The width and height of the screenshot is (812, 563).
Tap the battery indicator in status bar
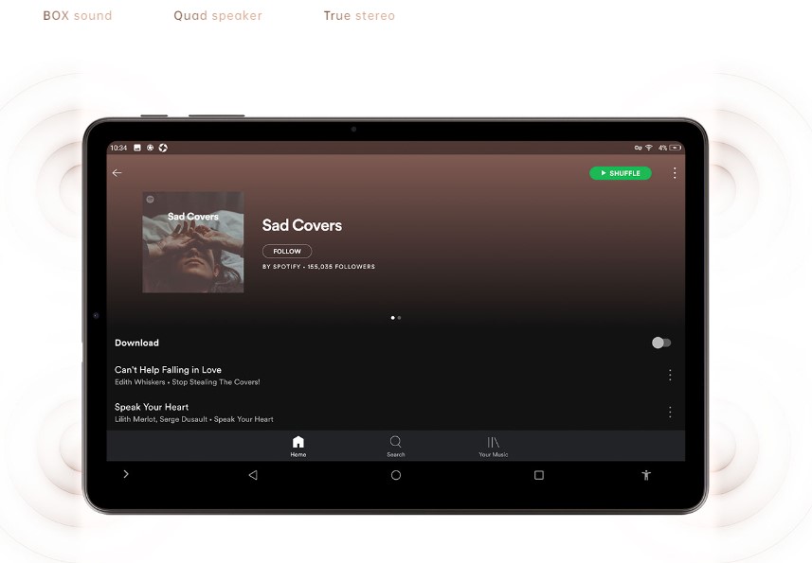pyautogui.click(x=676, y=148)
